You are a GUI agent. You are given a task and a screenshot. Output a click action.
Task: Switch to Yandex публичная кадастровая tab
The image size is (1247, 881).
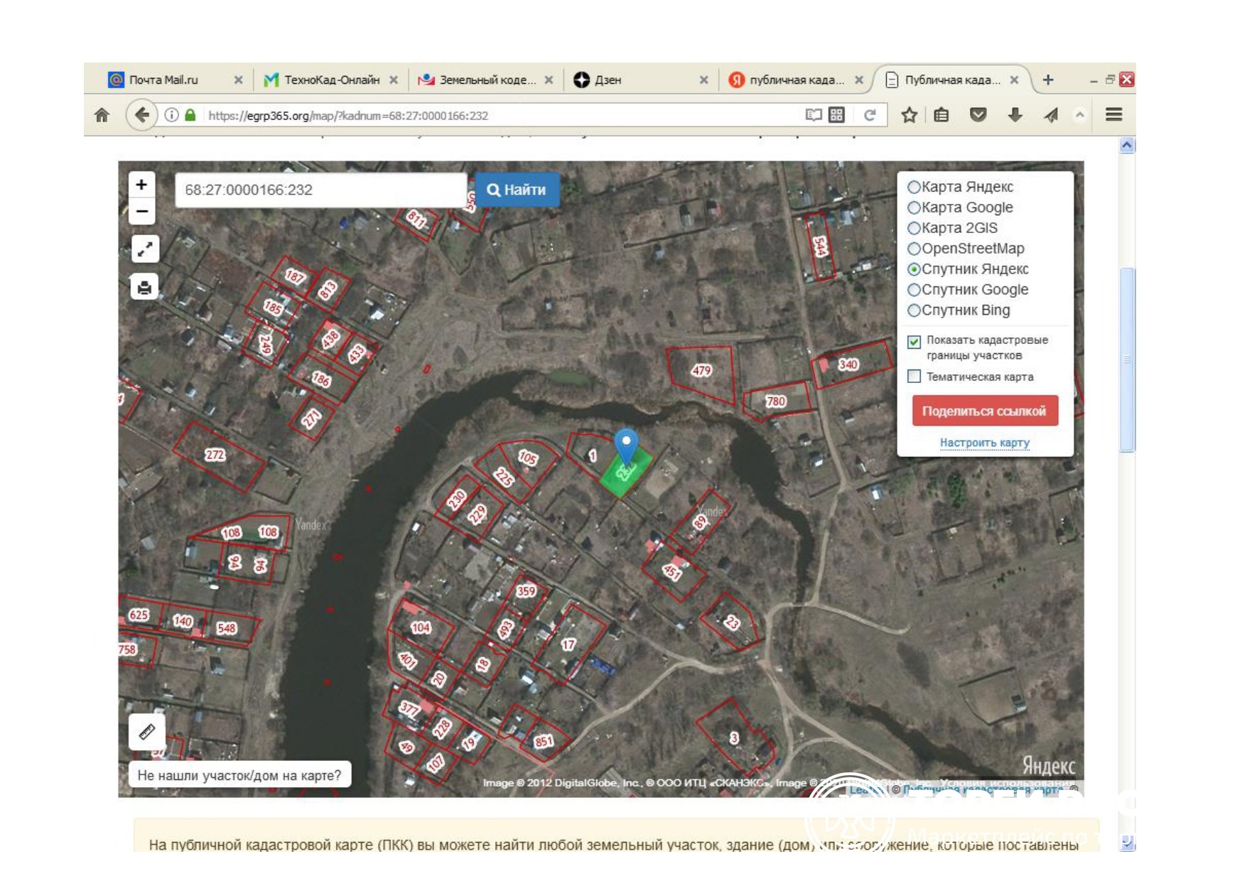(x=797, y=80)
